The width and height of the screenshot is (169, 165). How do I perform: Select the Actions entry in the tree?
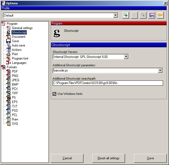point(17,50)
